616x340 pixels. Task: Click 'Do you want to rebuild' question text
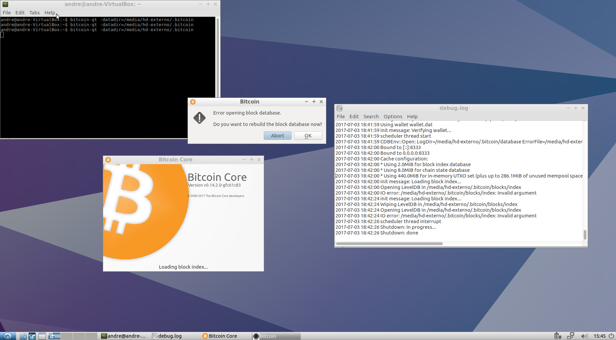coord(267,124)
